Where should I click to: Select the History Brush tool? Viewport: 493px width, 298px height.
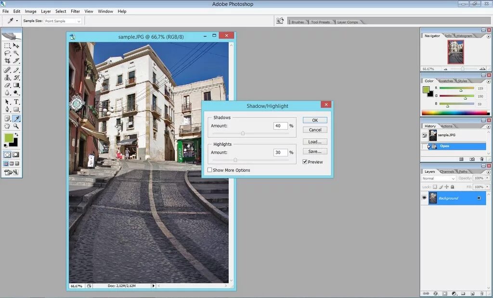click(x=16, y=78)
